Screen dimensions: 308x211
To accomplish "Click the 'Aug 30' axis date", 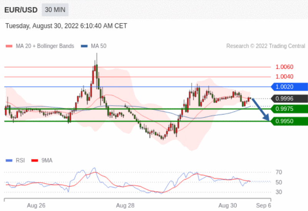I will pos(228,206).
